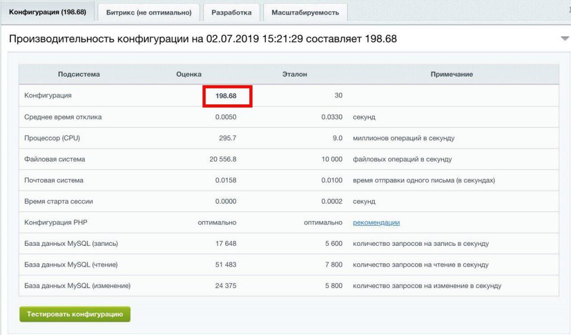Image resolution: width=571 pixels, height=335 pixels.
Task: Click the Подсистема column header
Action: pyautogui.click(x=79, y=74)
